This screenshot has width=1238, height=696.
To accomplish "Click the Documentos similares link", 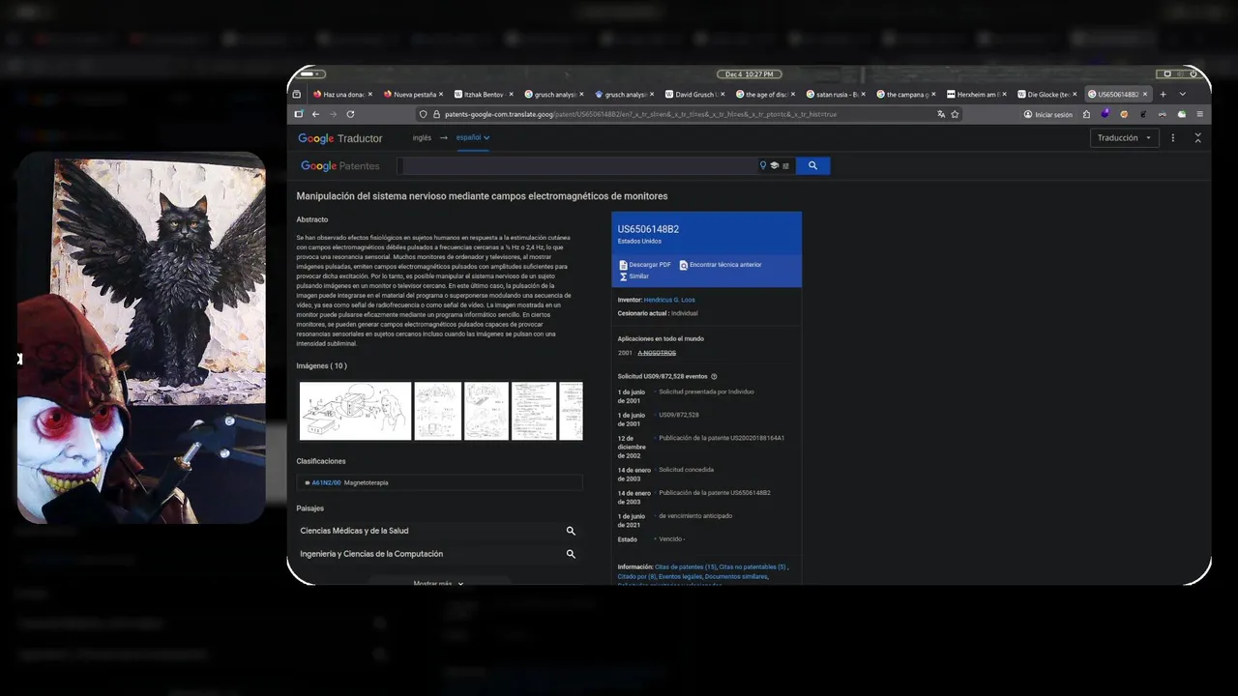I will tap(738, 576).
